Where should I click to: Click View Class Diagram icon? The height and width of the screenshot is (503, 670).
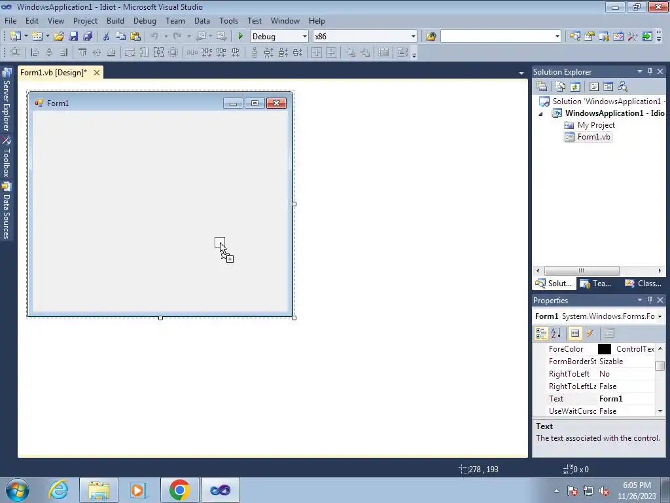coord(623,87)
